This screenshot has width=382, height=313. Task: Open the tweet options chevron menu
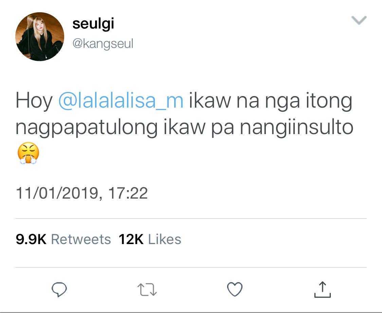[x=359, y=20]
